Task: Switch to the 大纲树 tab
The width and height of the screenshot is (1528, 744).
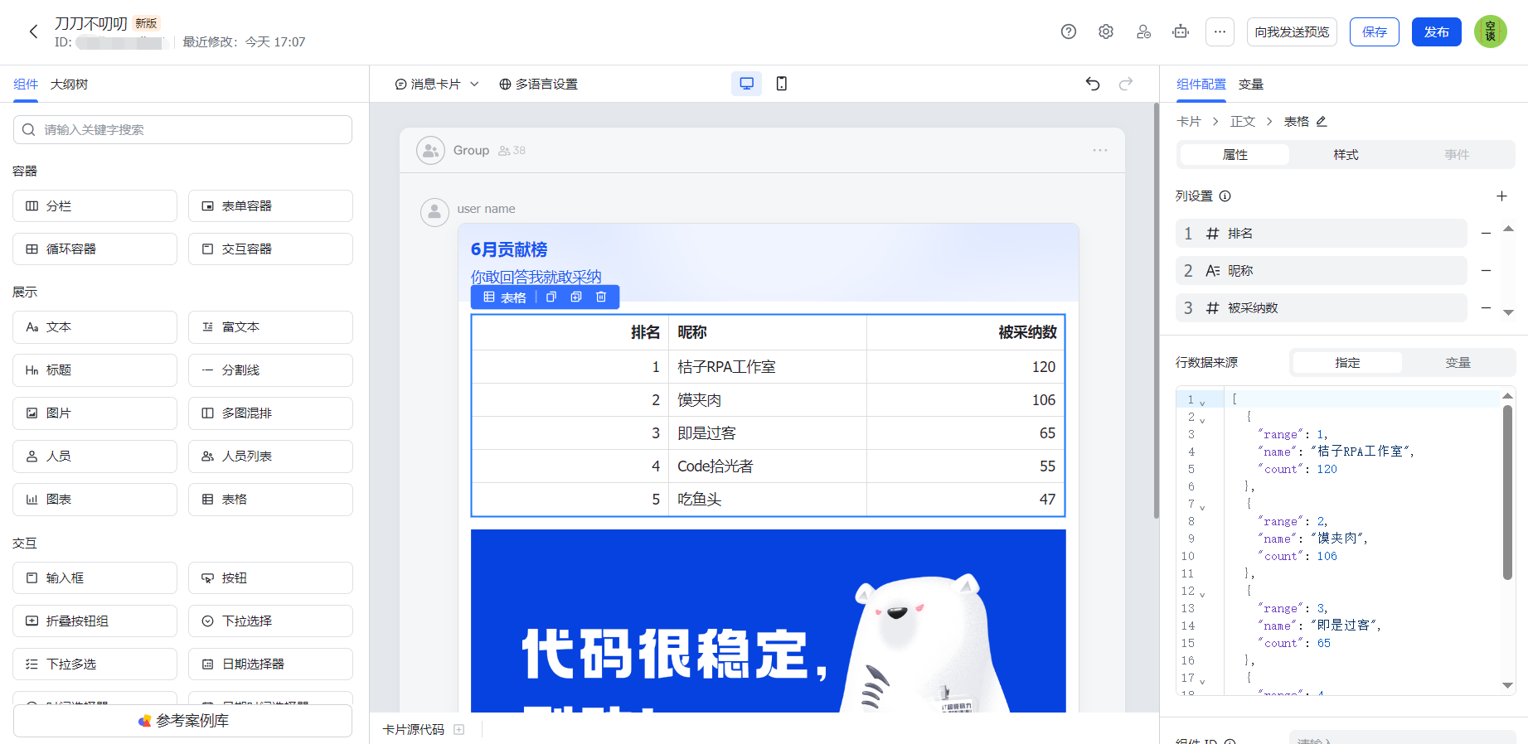Action: click(x=69, y=85)
